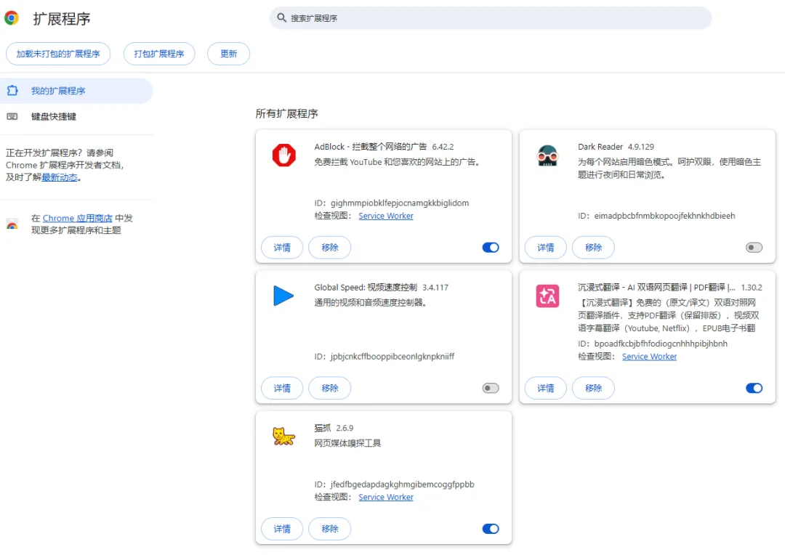Click the Global Speed version 3.4.117

coord(435,287)
